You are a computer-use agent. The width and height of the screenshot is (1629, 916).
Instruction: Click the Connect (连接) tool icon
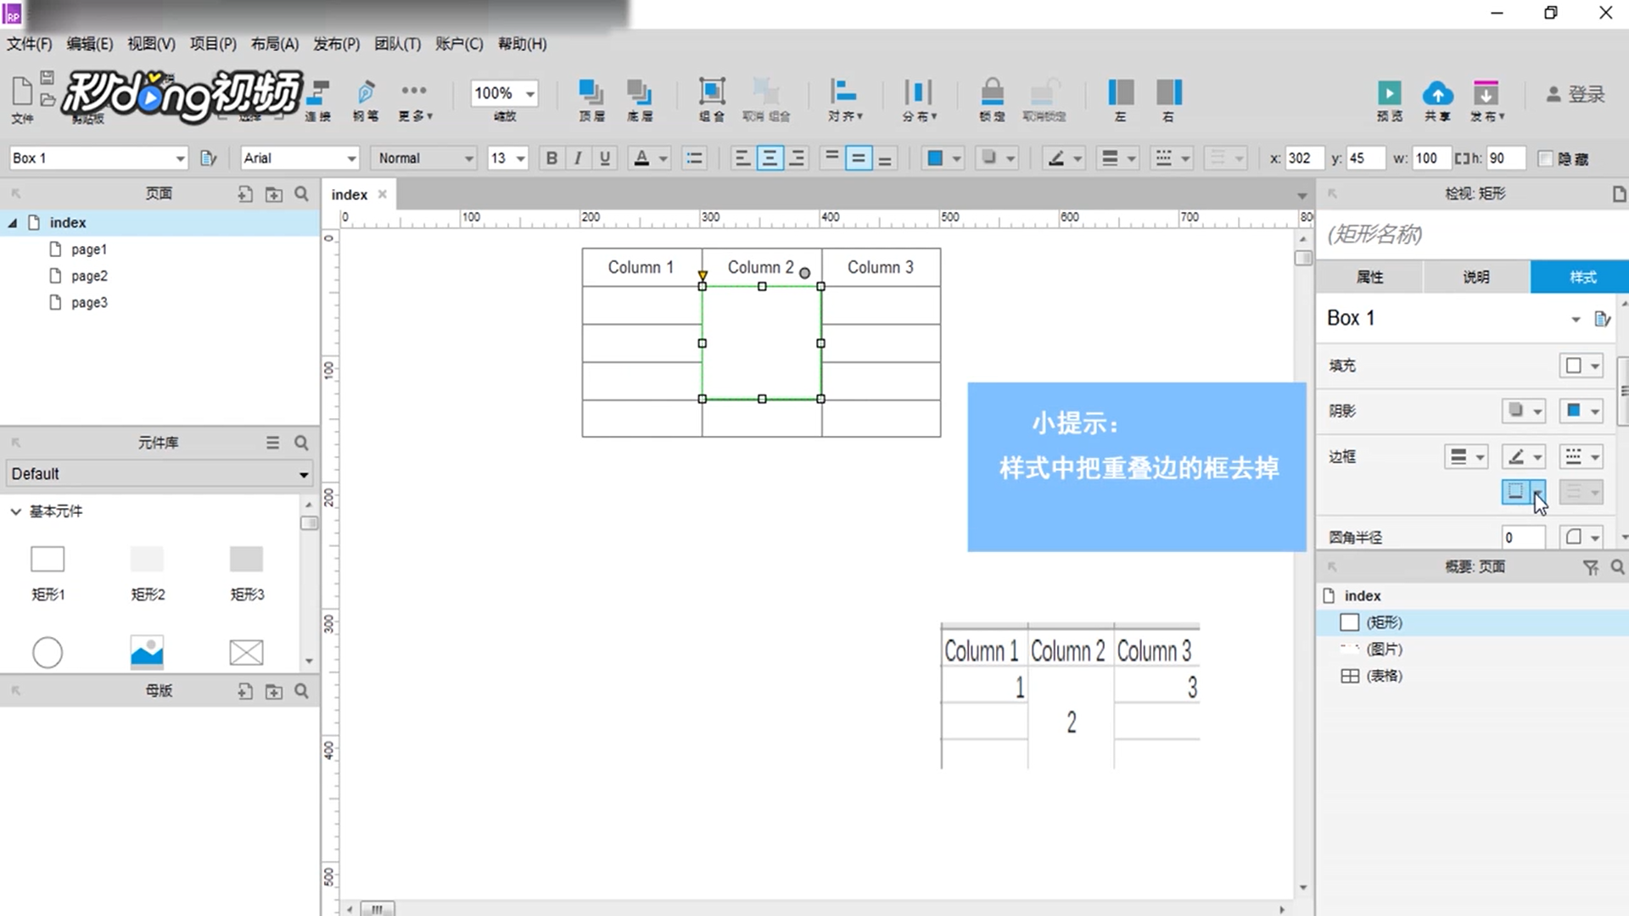[x=319, y=92]
